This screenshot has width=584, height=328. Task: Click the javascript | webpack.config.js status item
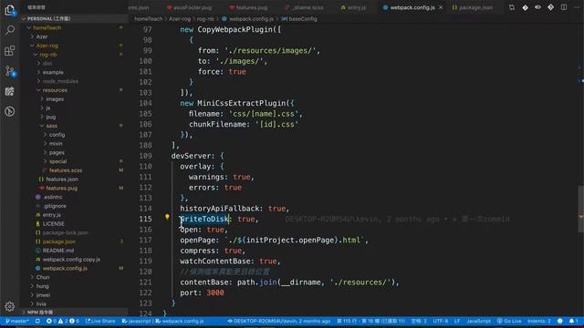(162, 321)
